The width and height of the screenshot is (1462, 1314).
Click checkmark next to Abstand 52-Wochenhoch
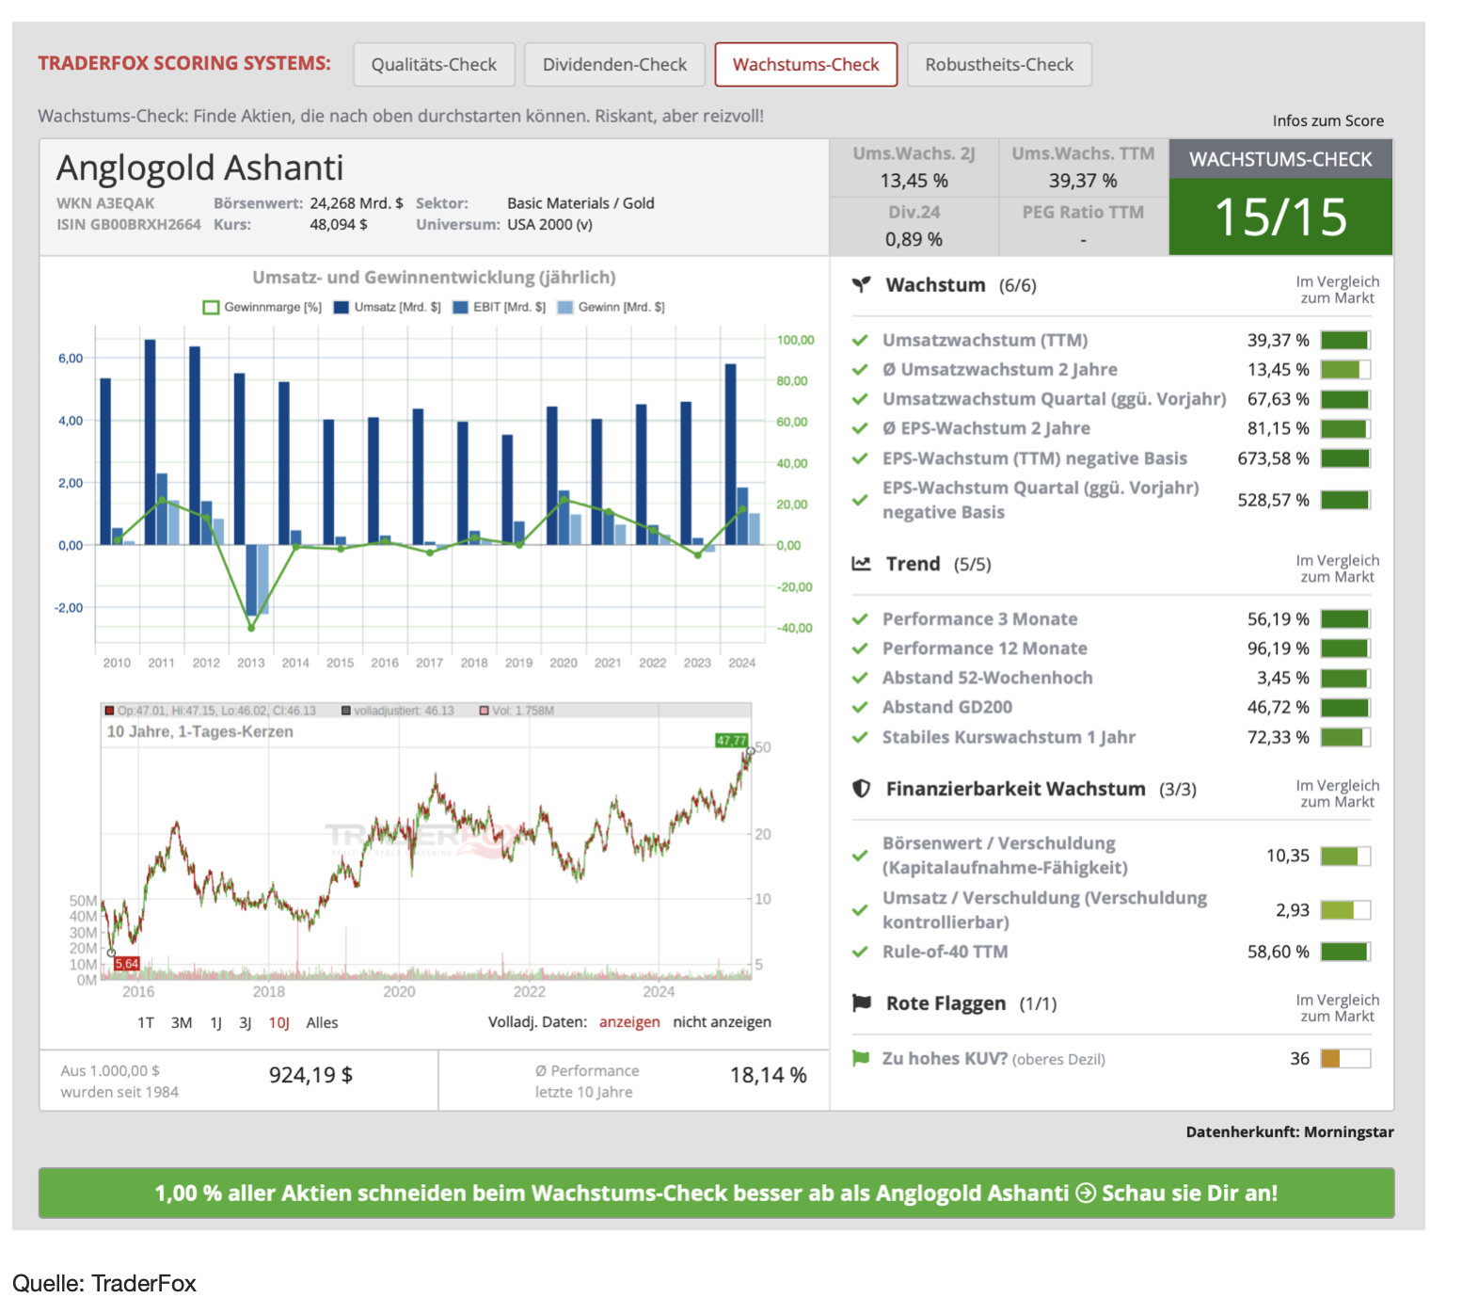pos(859,678)
